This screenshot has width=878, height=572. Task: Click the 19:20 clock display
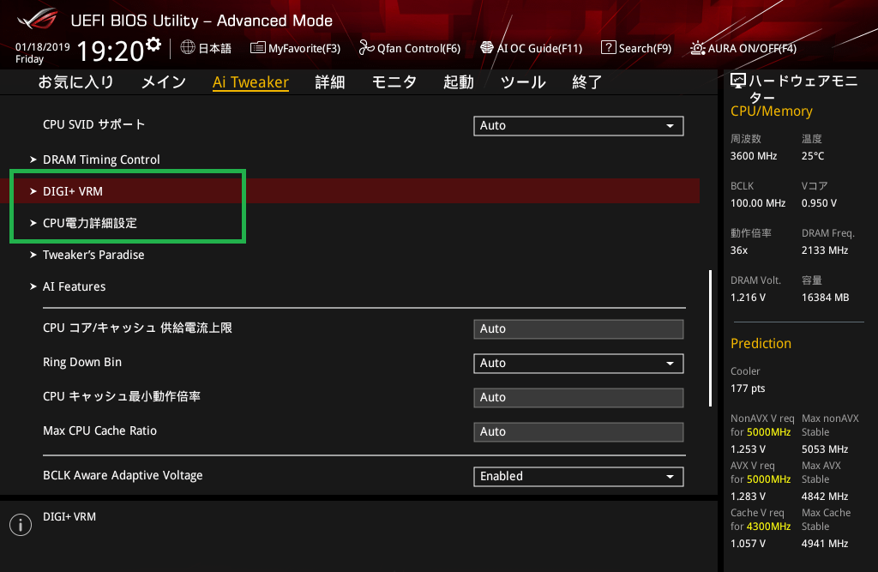(x=111, y=51)
